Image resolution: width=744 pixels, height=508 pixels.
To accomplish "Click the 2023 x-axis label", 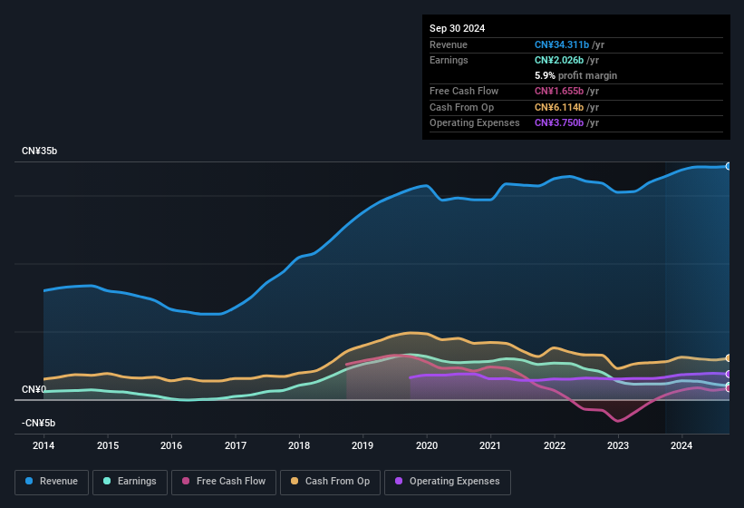I will 618,445.
